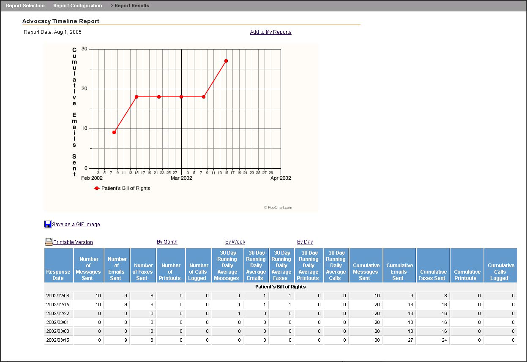The height and width of the screenshot is (362, 527).
Task: Select the chart data point at Feb 15
Action: (137, 97)
